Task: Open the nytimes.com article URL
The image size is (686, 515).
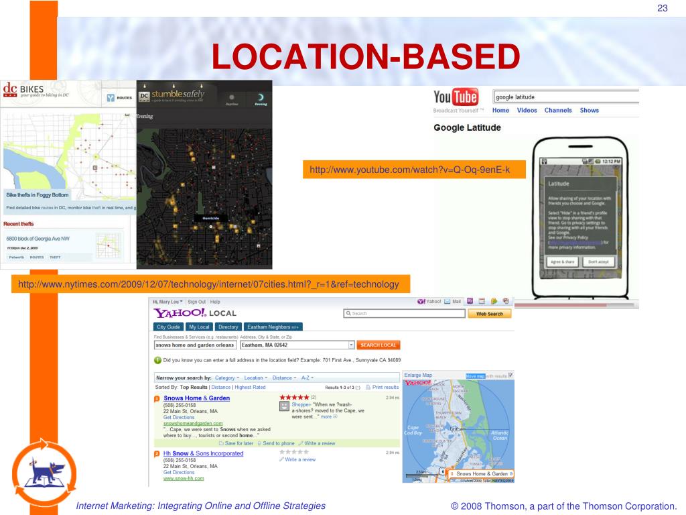Action: (209, 284)
